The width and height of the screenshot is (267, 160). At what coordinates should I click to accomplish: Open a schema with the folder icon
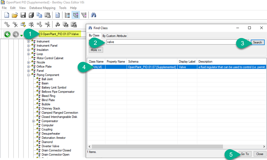pos(15,15)
